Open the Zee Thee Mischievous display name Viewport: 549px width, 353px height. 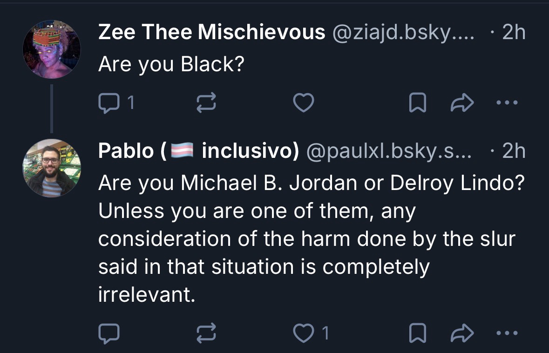click(x=211, y=32)
